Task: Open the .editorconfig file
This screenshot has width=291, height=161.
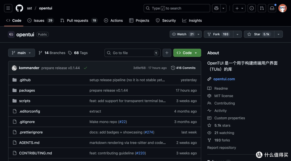Action: coord(30,111)
